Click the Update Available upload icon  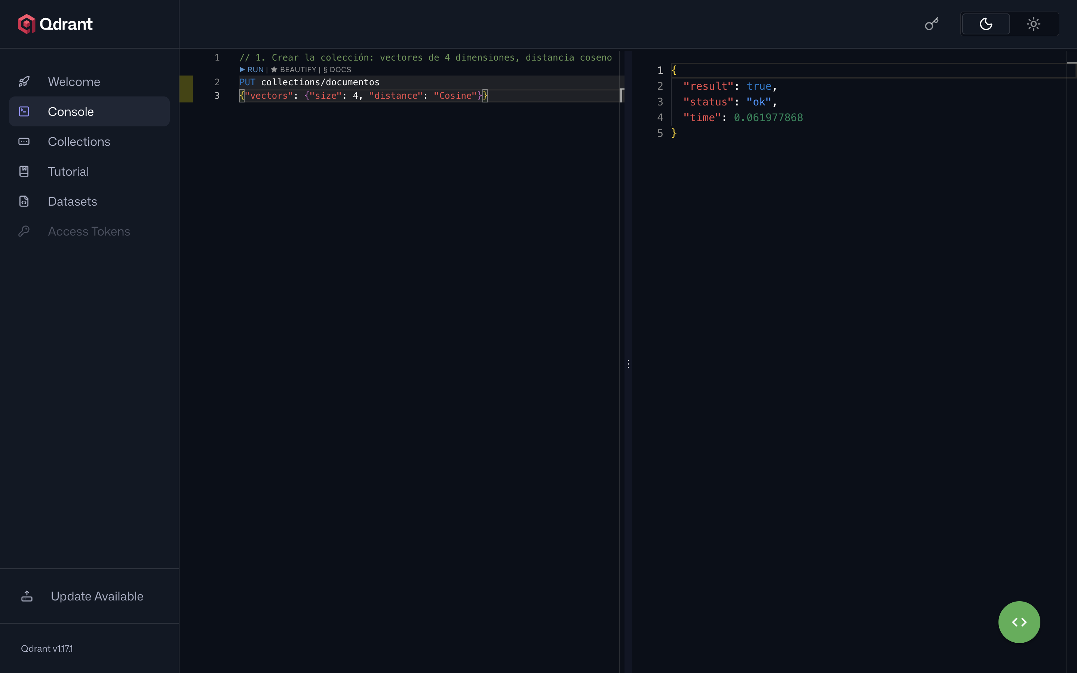[27, 596]
